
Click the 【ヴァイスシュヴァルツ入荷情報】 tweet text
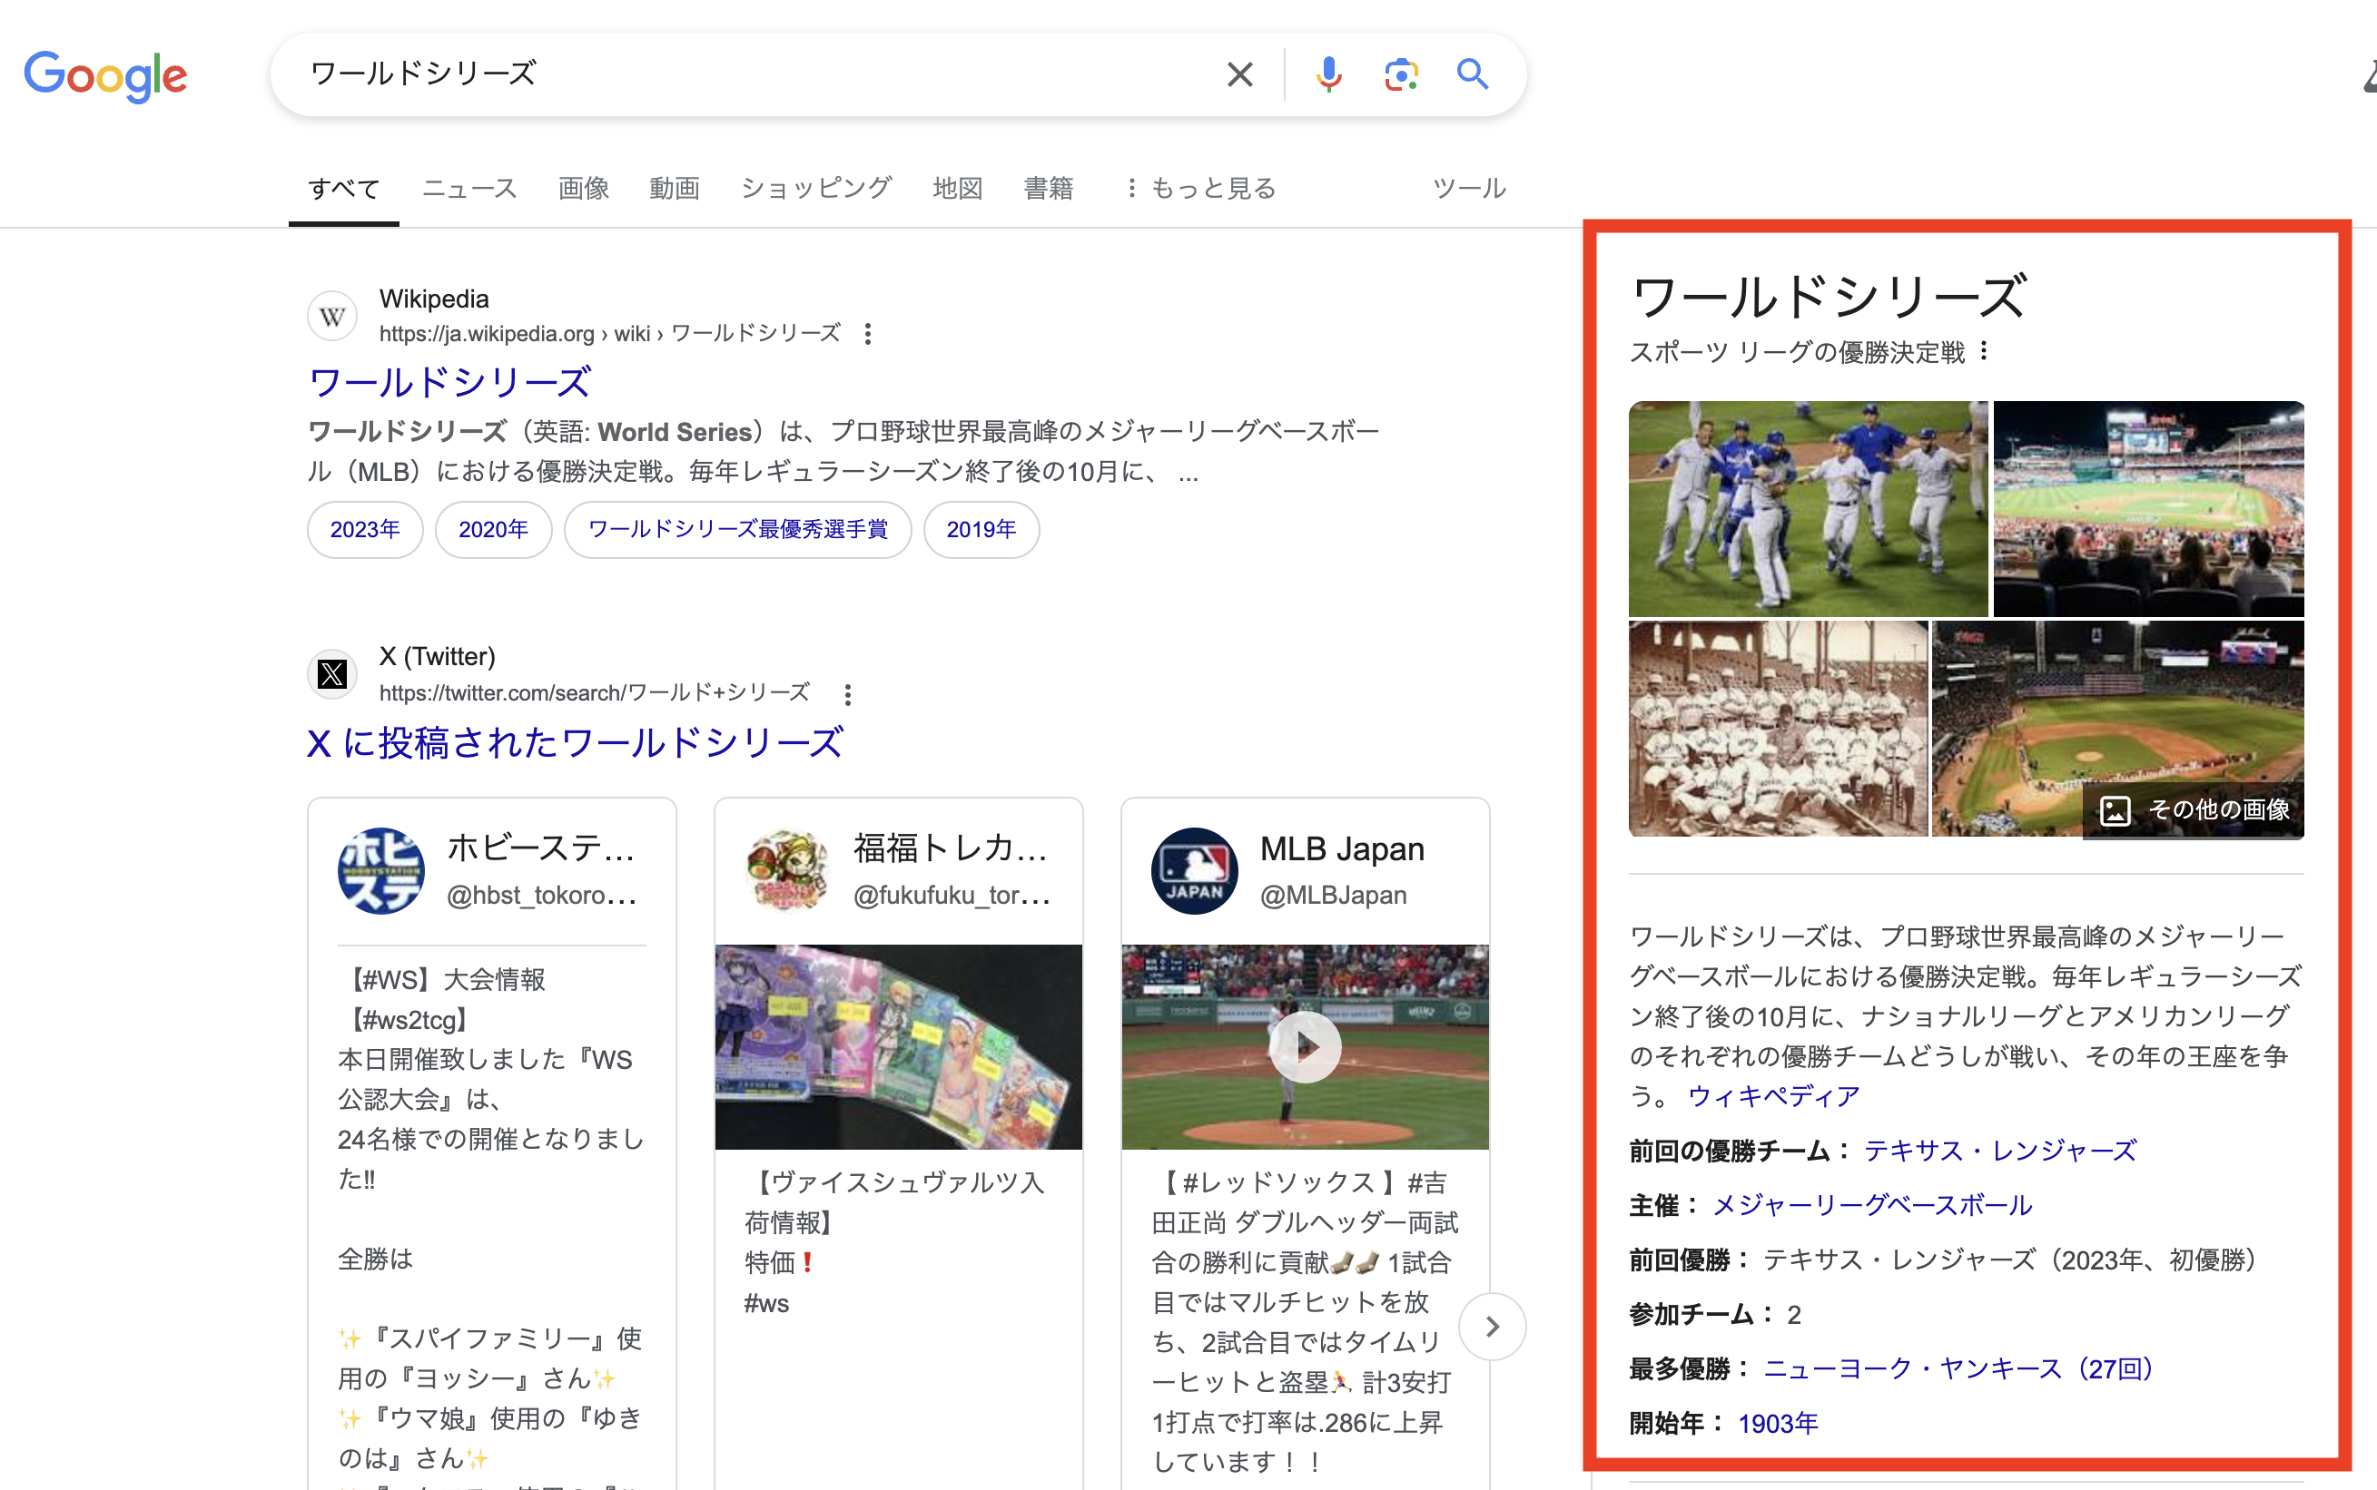coord(893,1202)
